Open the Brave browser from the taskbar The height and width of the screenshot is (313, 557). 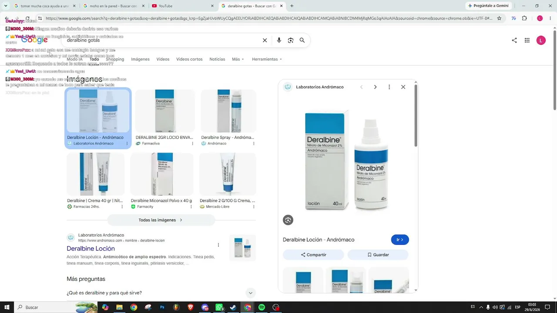pos(190,307)
